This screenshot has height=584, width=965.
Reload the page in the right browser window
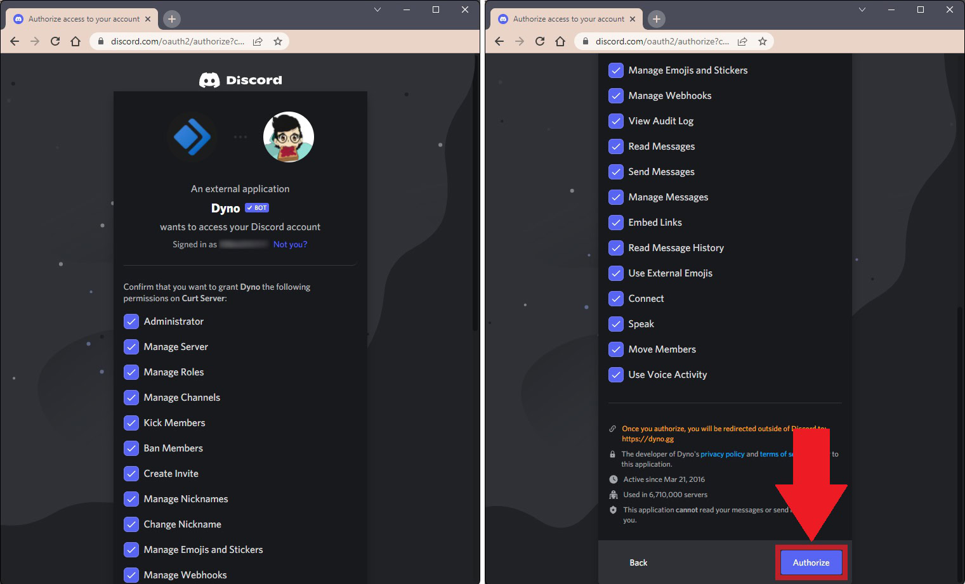540,41
